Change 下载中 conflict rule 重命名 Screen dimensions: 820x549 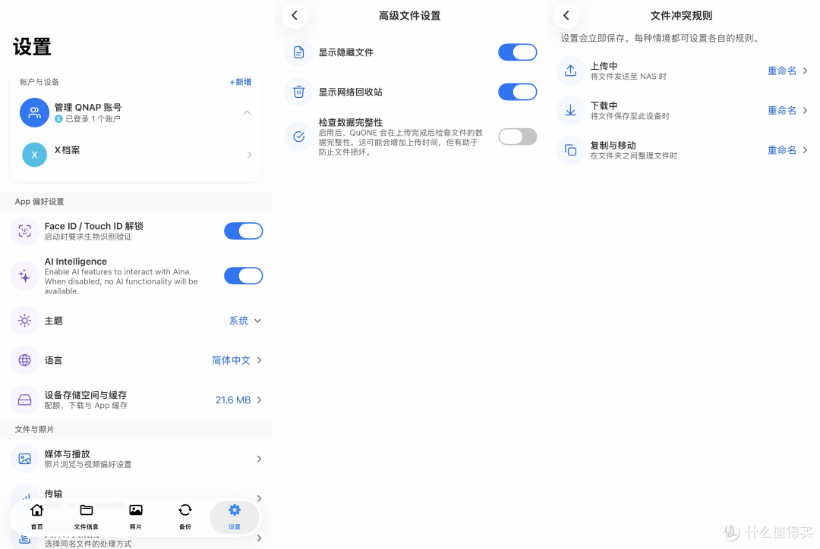[787, 110]
